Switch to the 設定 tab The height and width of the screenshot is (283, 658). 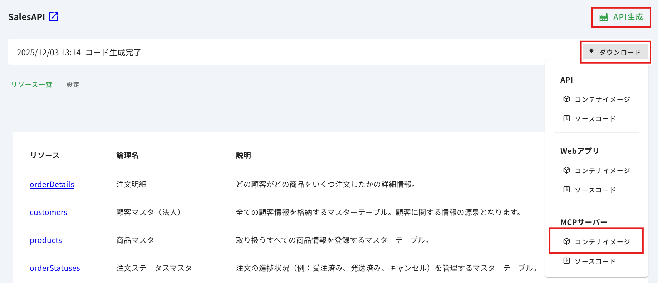pyautogui.click(x=73, y=85)
